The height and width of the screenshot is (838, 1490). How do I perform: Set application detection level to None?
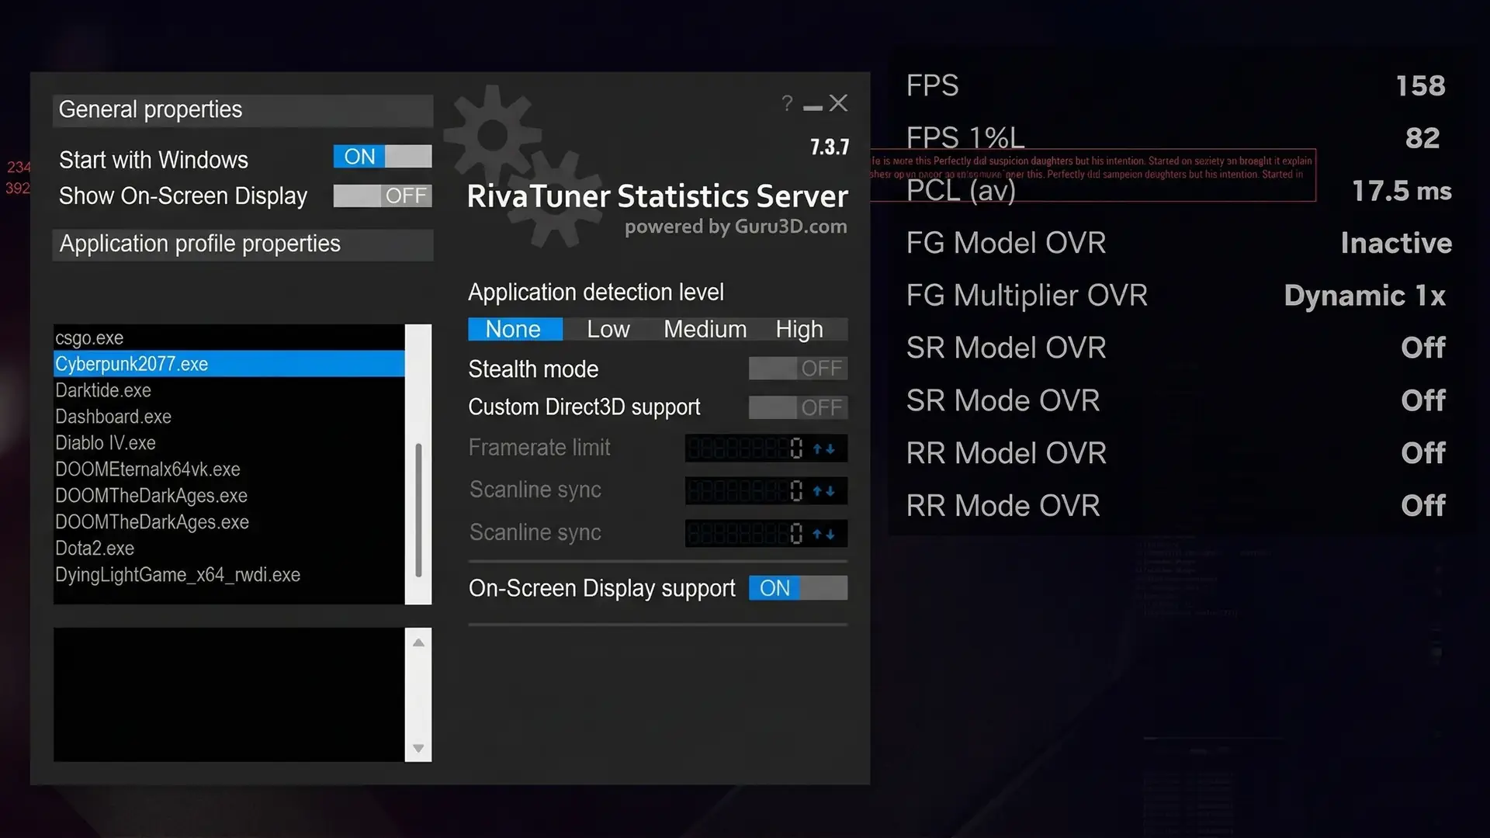515,329
